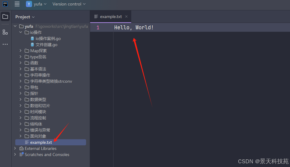Click line number 1 in the gutter
The width and height of the screenshot is (290, 167).
click(98, 27)
